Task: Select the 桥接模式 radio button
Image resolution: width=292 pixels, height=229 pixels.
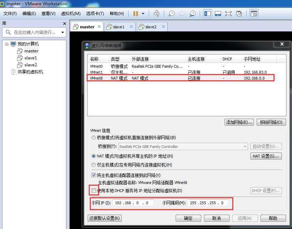Action: point(94,138)
